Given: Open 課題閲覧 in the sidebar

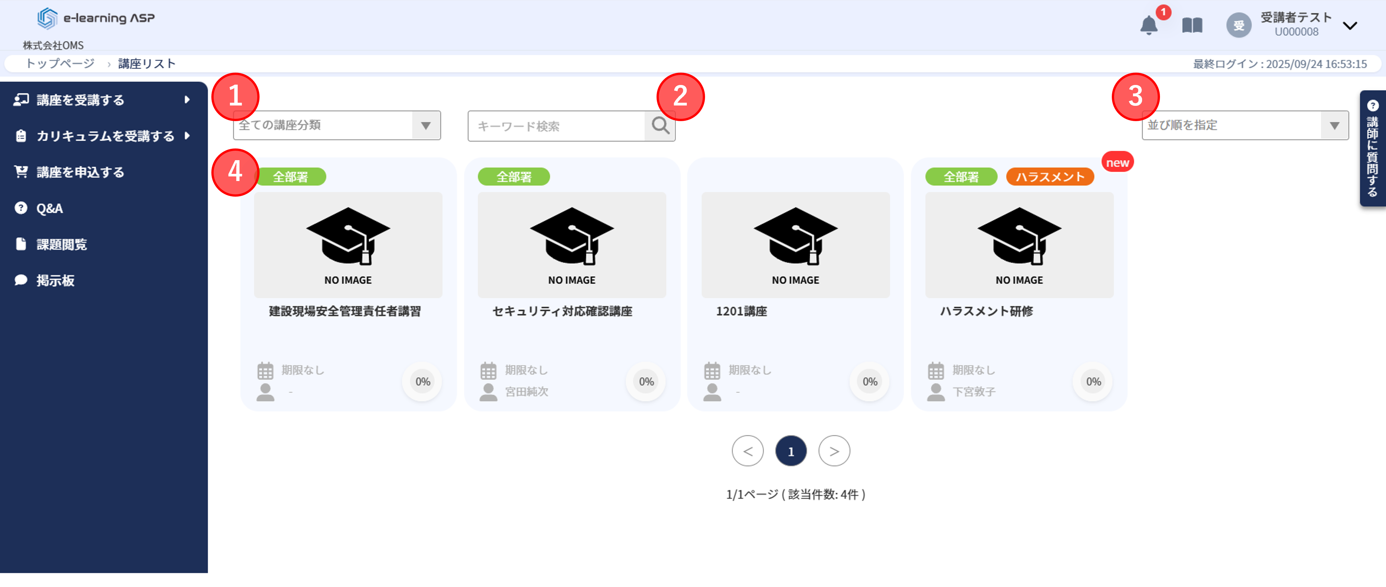Looking at the screenshot, I should coord(61,245).
